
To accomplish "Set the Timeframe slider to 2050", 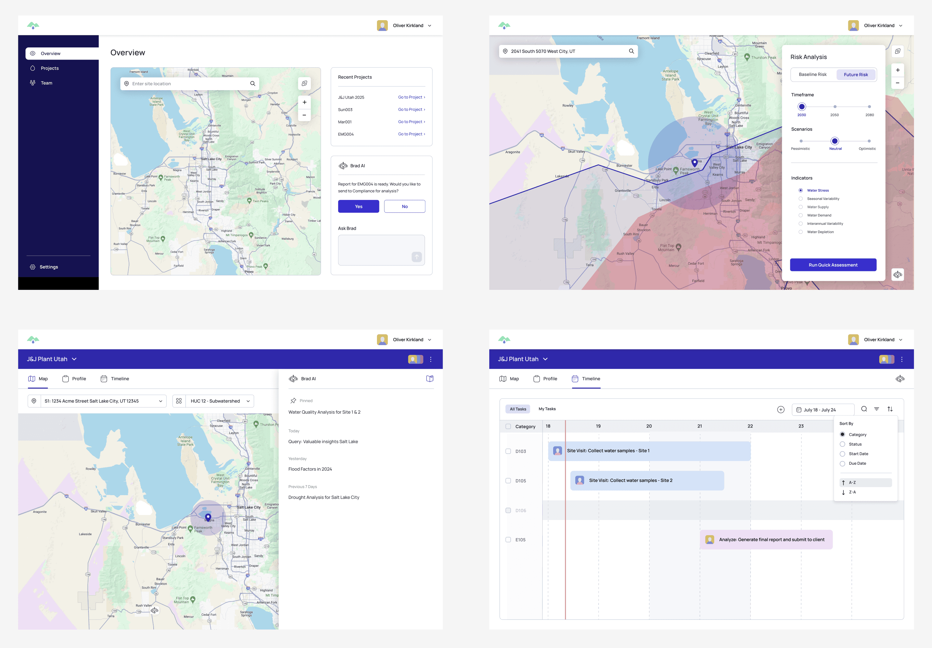I will pos(835,107).
